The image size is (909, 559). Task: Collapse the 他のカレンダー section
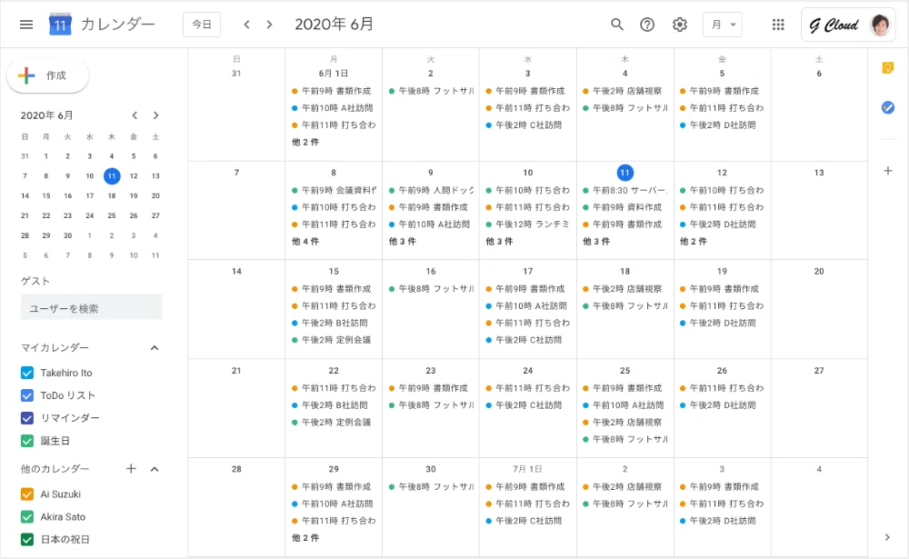pyautogui.click(x=155, y=468)
